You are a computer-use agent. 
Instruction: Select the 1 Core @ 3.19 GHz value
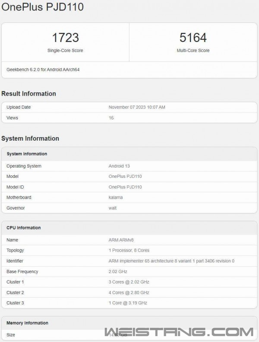128,303
